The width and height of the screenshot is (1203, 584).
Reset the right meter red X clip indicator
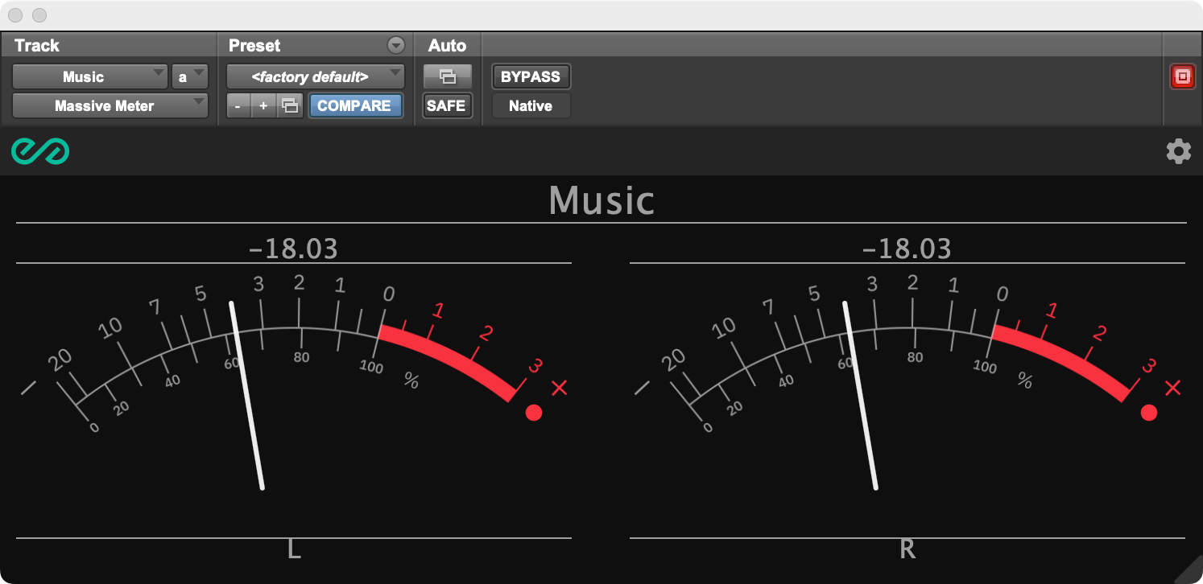point(1172,388)
